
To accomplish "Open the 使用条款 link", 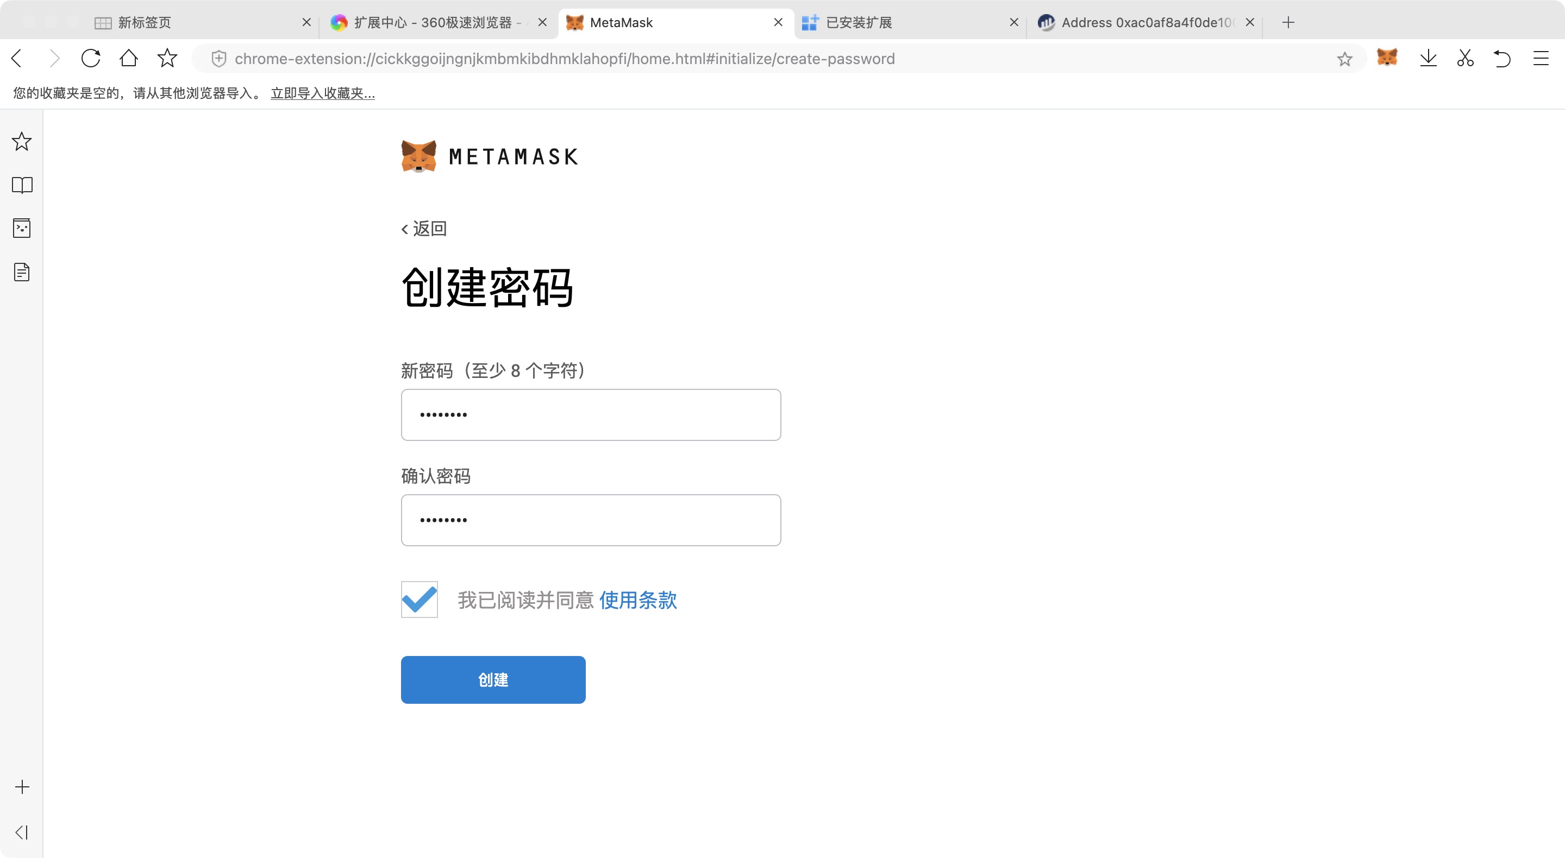I will pyautogui.click(x=637, y=600).
